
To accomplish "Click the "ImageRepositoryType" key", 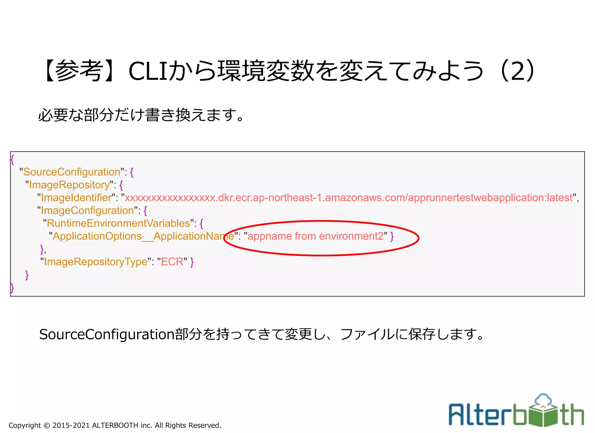I will click(x=96, y=262).
